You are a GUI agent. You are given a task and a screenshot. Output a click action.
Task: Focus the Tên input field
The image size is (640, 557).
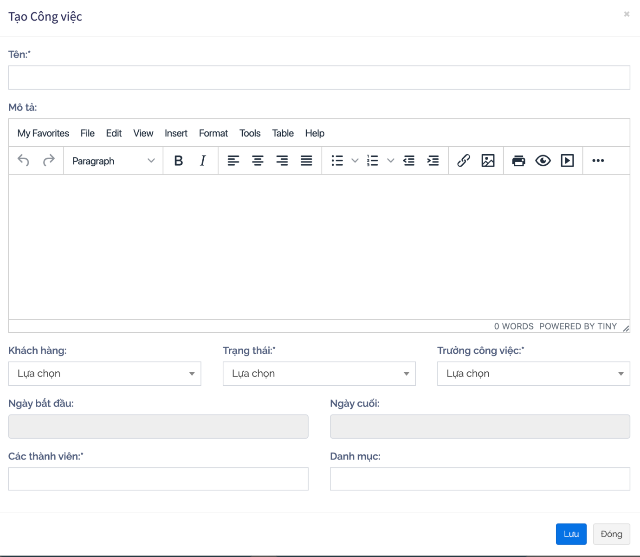[x=319, y=78]
